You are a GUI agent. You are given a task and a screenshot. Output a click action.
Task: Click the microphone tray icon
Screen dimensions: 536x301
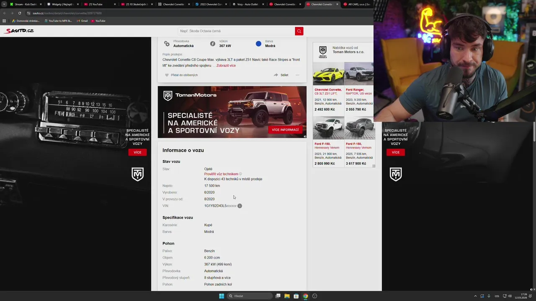coord(489,296)
